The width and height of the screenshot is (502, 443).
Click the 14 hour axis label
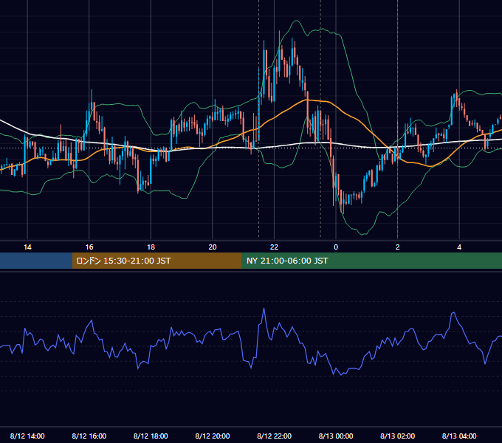(27, 247)
